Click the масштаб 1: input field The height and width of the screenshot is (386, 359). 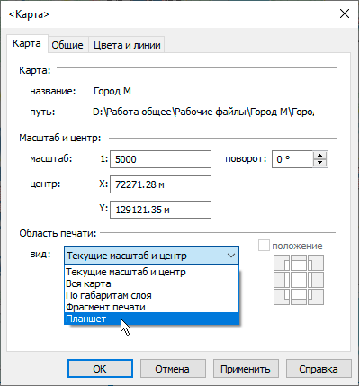pyautogui.click(x=160, y=159)
